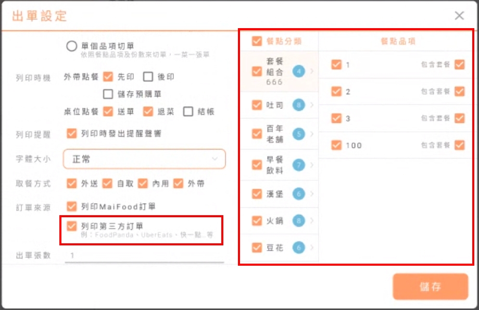This screenshot has height=310, width=479.
Task: Open the 早餐飲料 category
Action: point(275,165)
